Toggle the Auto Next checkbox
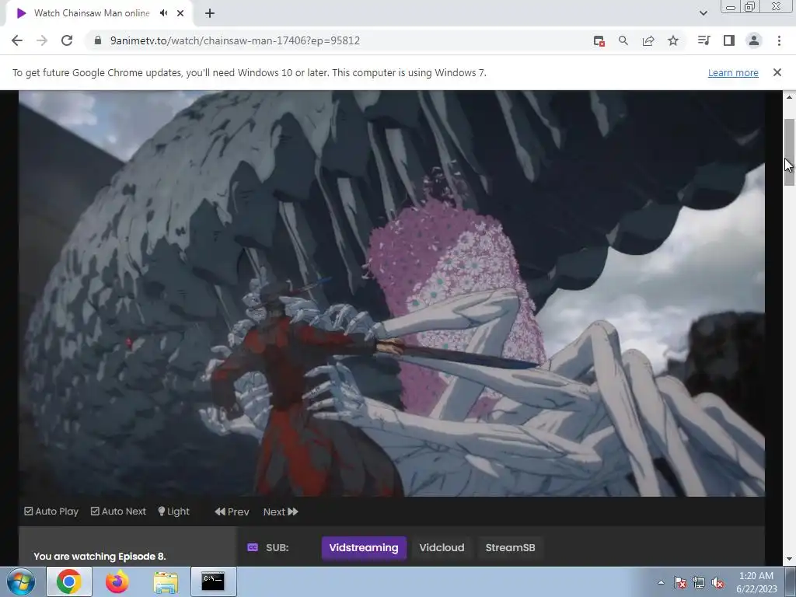This screenshot has height=597, width=796. tap(118, 511)
